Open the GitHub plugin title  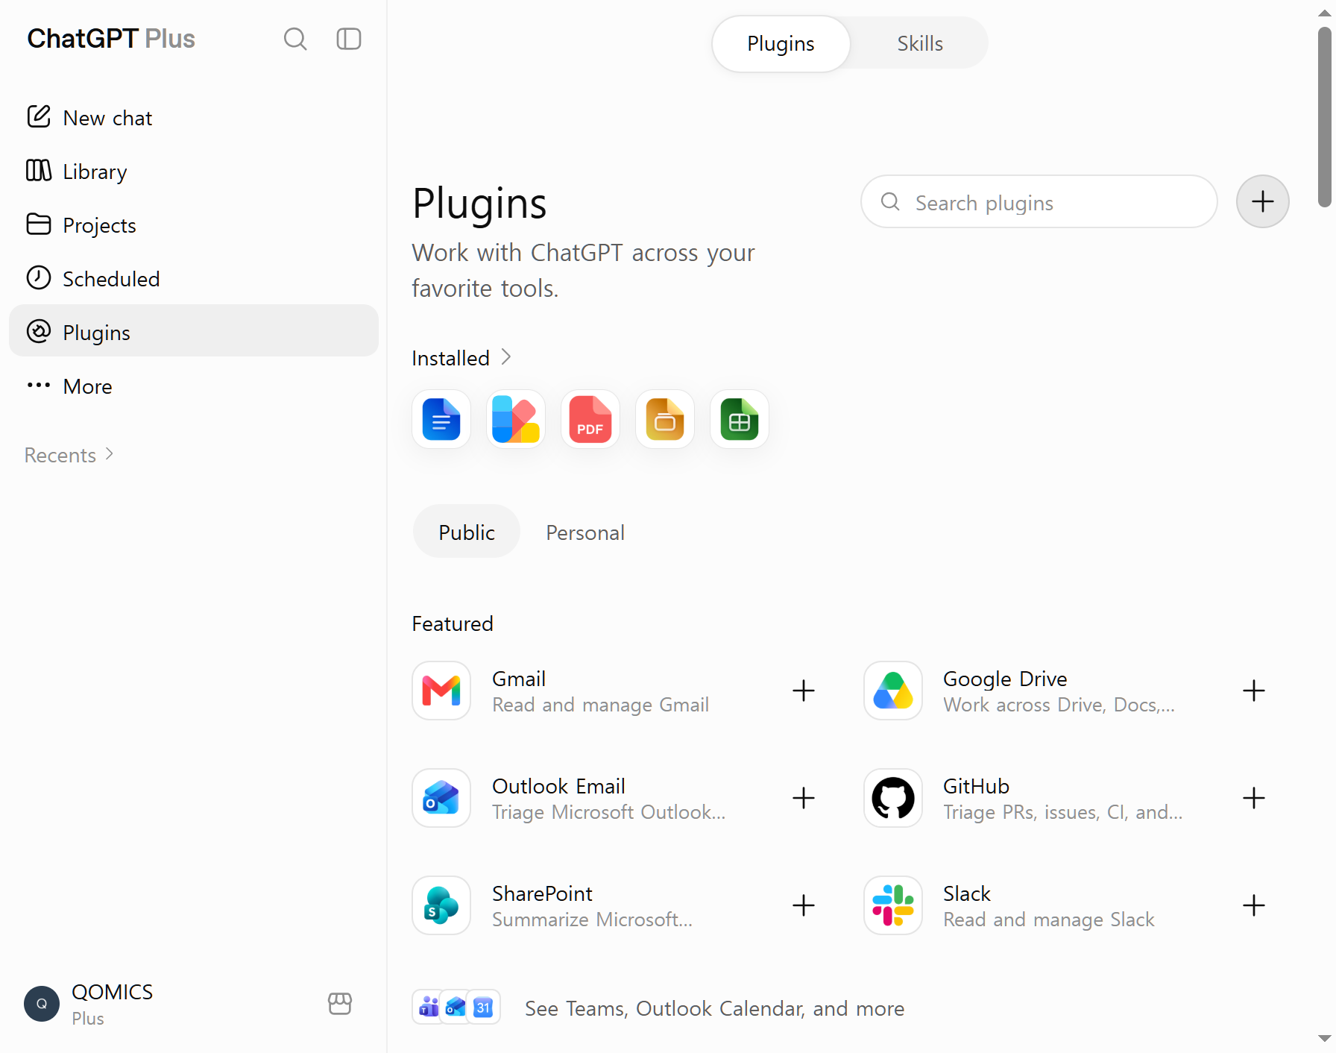[x=976, y=786]
